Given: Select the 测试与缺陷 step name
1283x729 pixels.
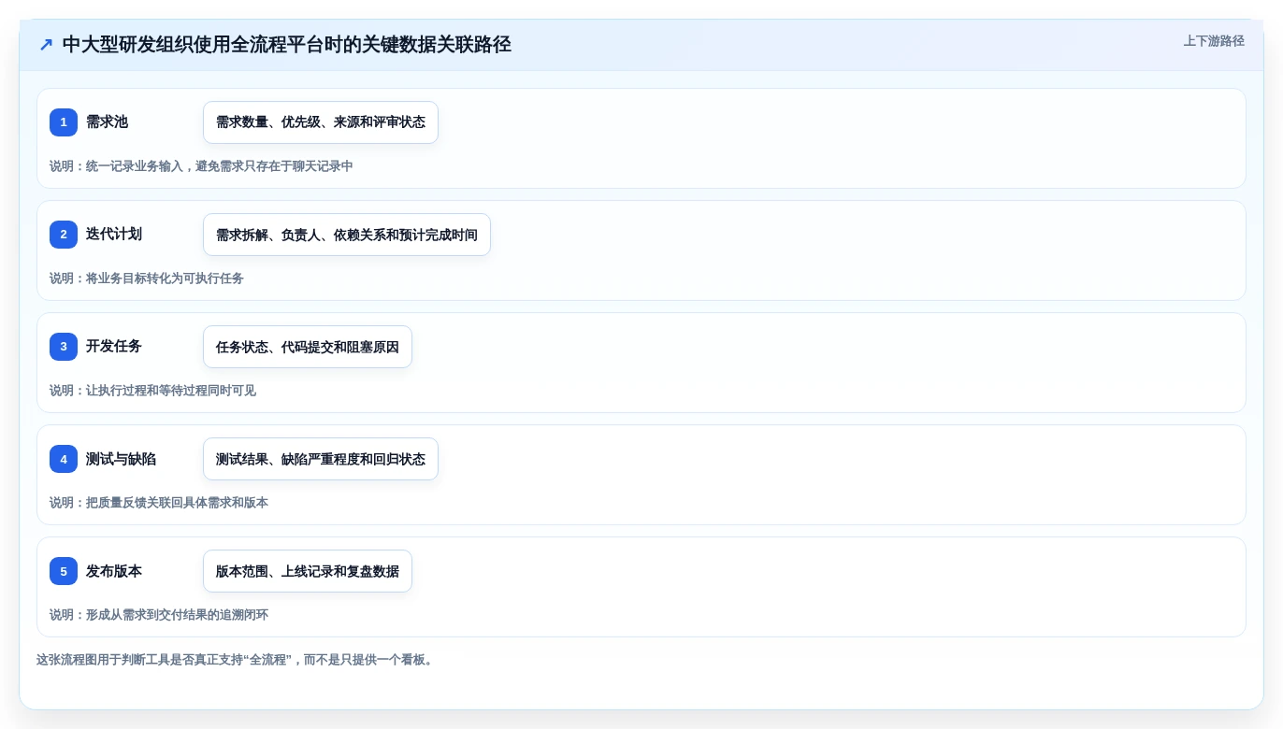Looking at the screenshot, I should 121,459.
